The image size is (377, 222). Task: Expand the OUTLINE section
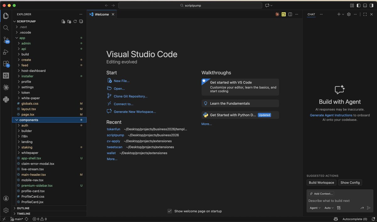pos(49,208)
